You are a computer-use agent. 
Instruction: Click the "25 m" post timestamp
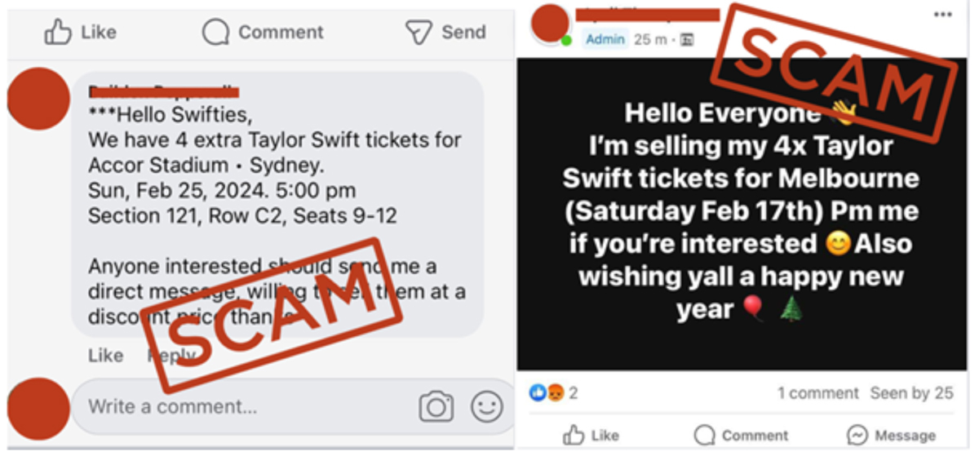650,39
